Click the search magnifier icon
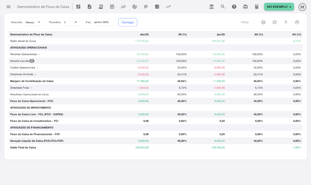The image size is (311, 185). pos(223,7)
